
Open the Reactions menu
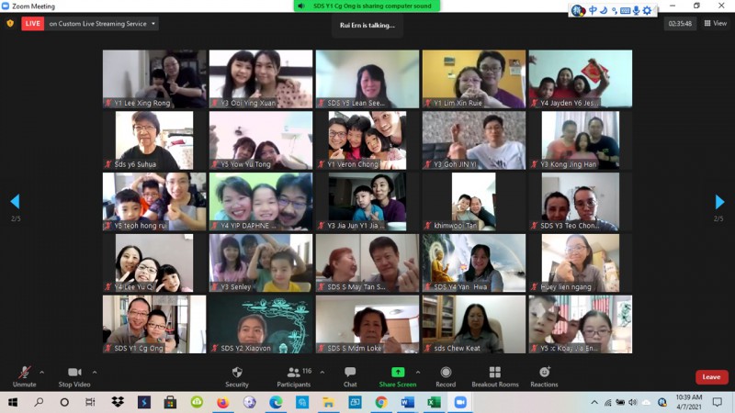(544, 374)
